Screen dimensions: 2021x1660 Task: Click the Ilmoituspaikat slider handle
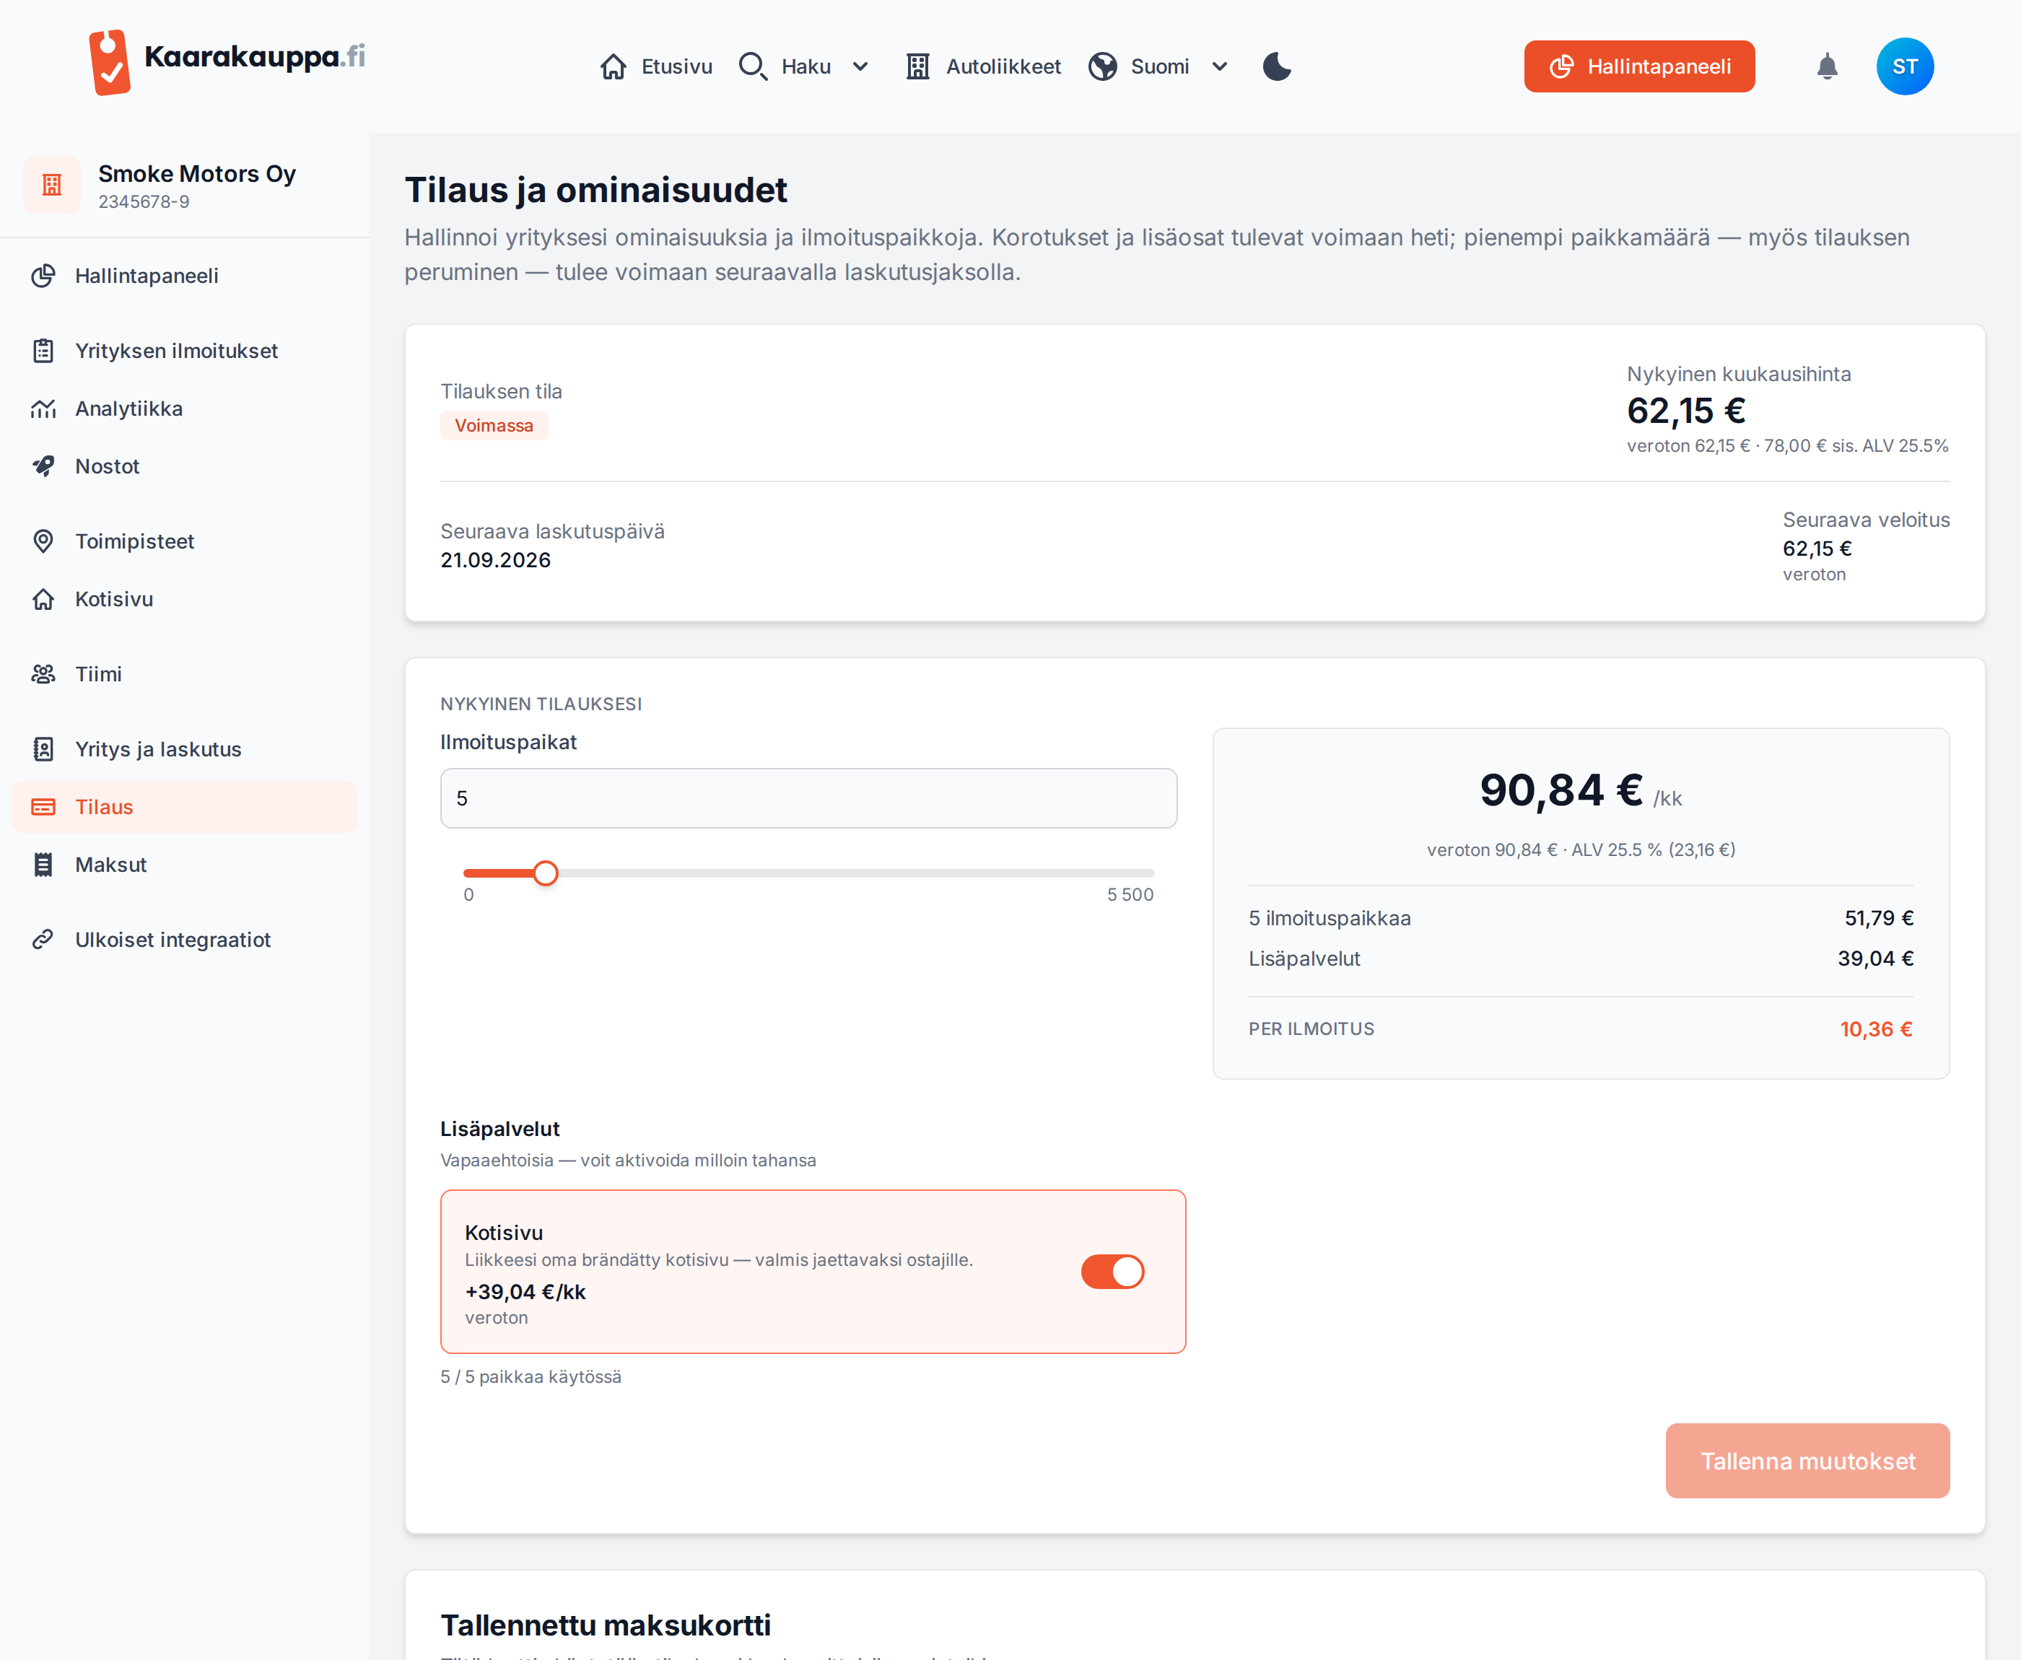(x=545, y=873)
